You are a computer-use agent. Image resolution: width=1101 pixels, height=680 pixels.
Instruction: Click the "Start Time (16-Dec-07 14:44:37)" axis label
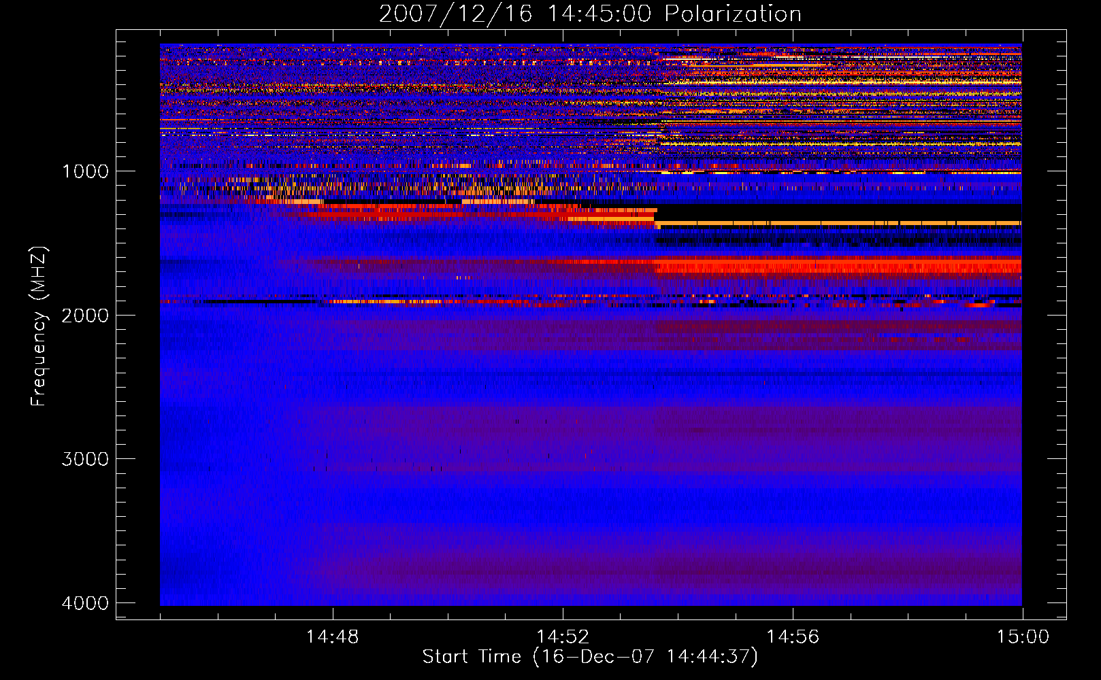(590, 657)
